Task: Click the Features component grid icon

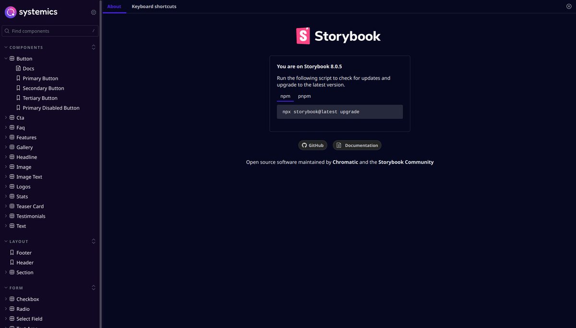Action: pos(12,137)
